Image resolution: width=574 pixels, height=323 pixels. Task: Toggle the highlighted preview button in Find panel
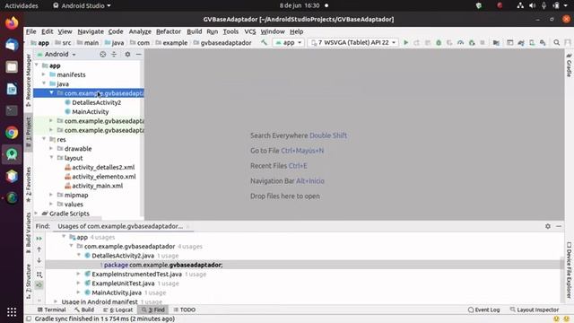[39, 285]
